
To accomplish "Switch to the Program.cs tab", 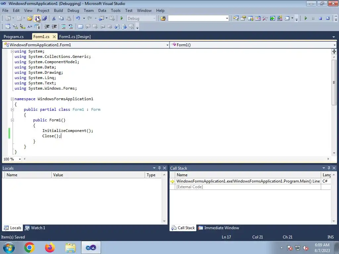I will click(x=14, y=37).
